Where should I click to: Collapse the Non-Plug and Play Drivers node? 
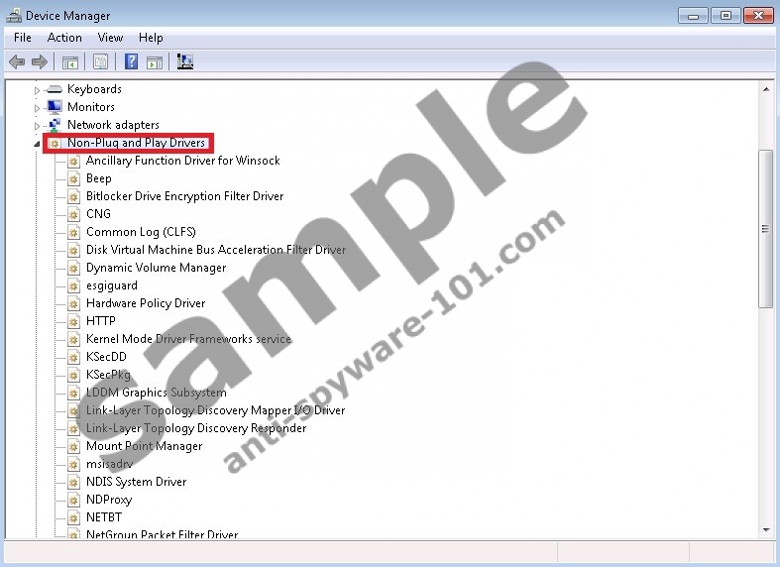click(38, 144)
